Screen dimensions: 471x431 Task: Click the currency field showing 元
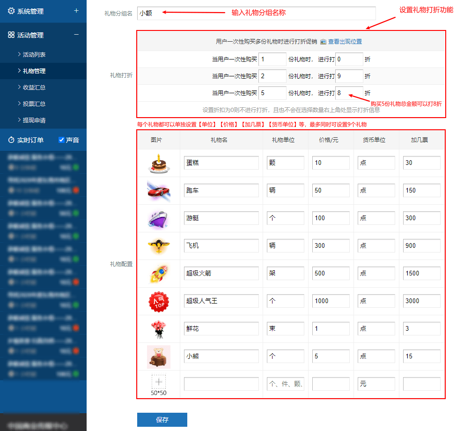click(x=376, y=384)
